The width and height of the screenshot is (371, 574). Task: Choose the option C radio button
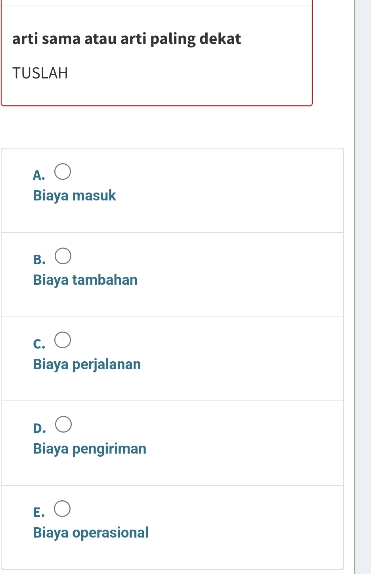[63, 340]
